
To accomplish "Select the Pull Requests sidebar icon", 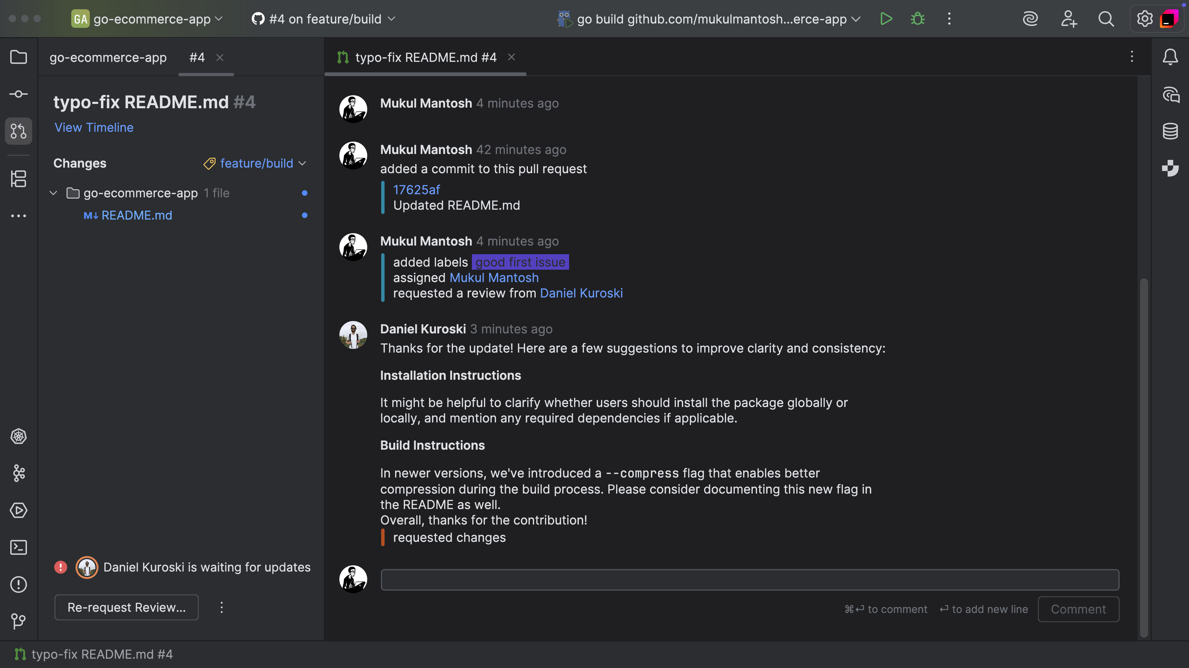I will tap(19, 131).
